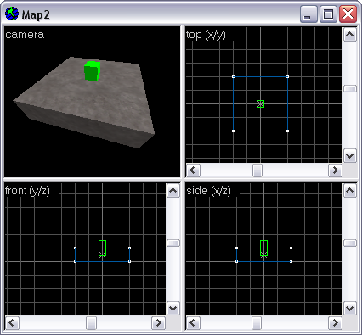Click the "top (x/y)" viewport label

coord(206,35)
